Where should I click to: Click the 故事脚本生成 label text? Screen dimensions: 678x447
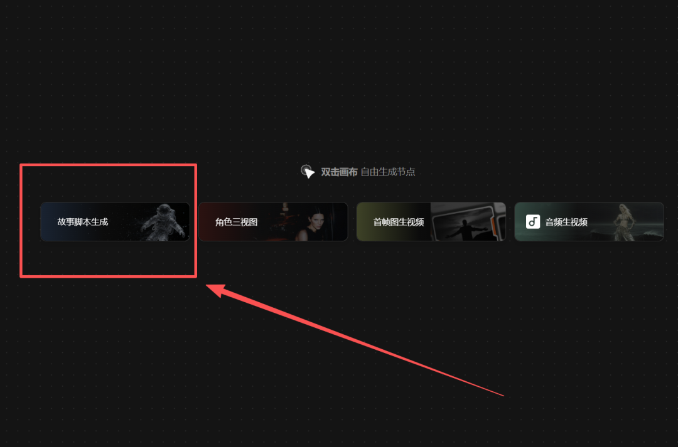pos(83,222)
